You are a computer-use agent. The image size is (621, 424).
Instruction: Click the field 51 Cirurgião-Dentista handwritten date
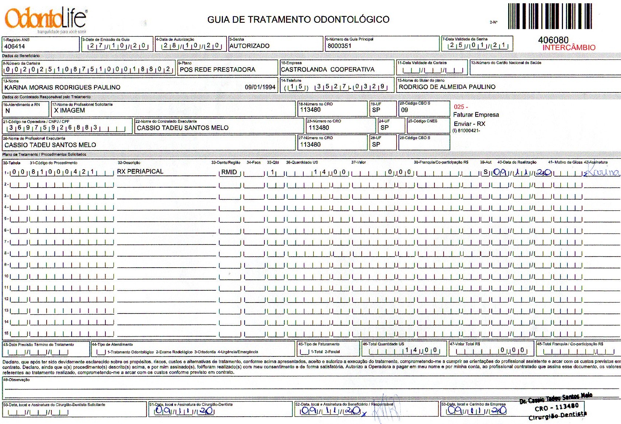184,411
